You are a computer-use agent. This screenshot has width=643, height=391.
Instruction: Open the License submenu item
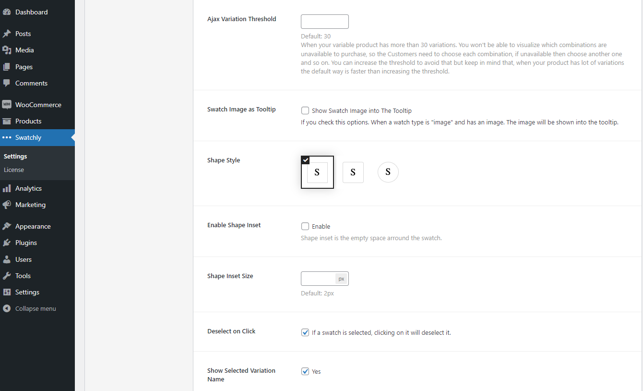[14, 170]
